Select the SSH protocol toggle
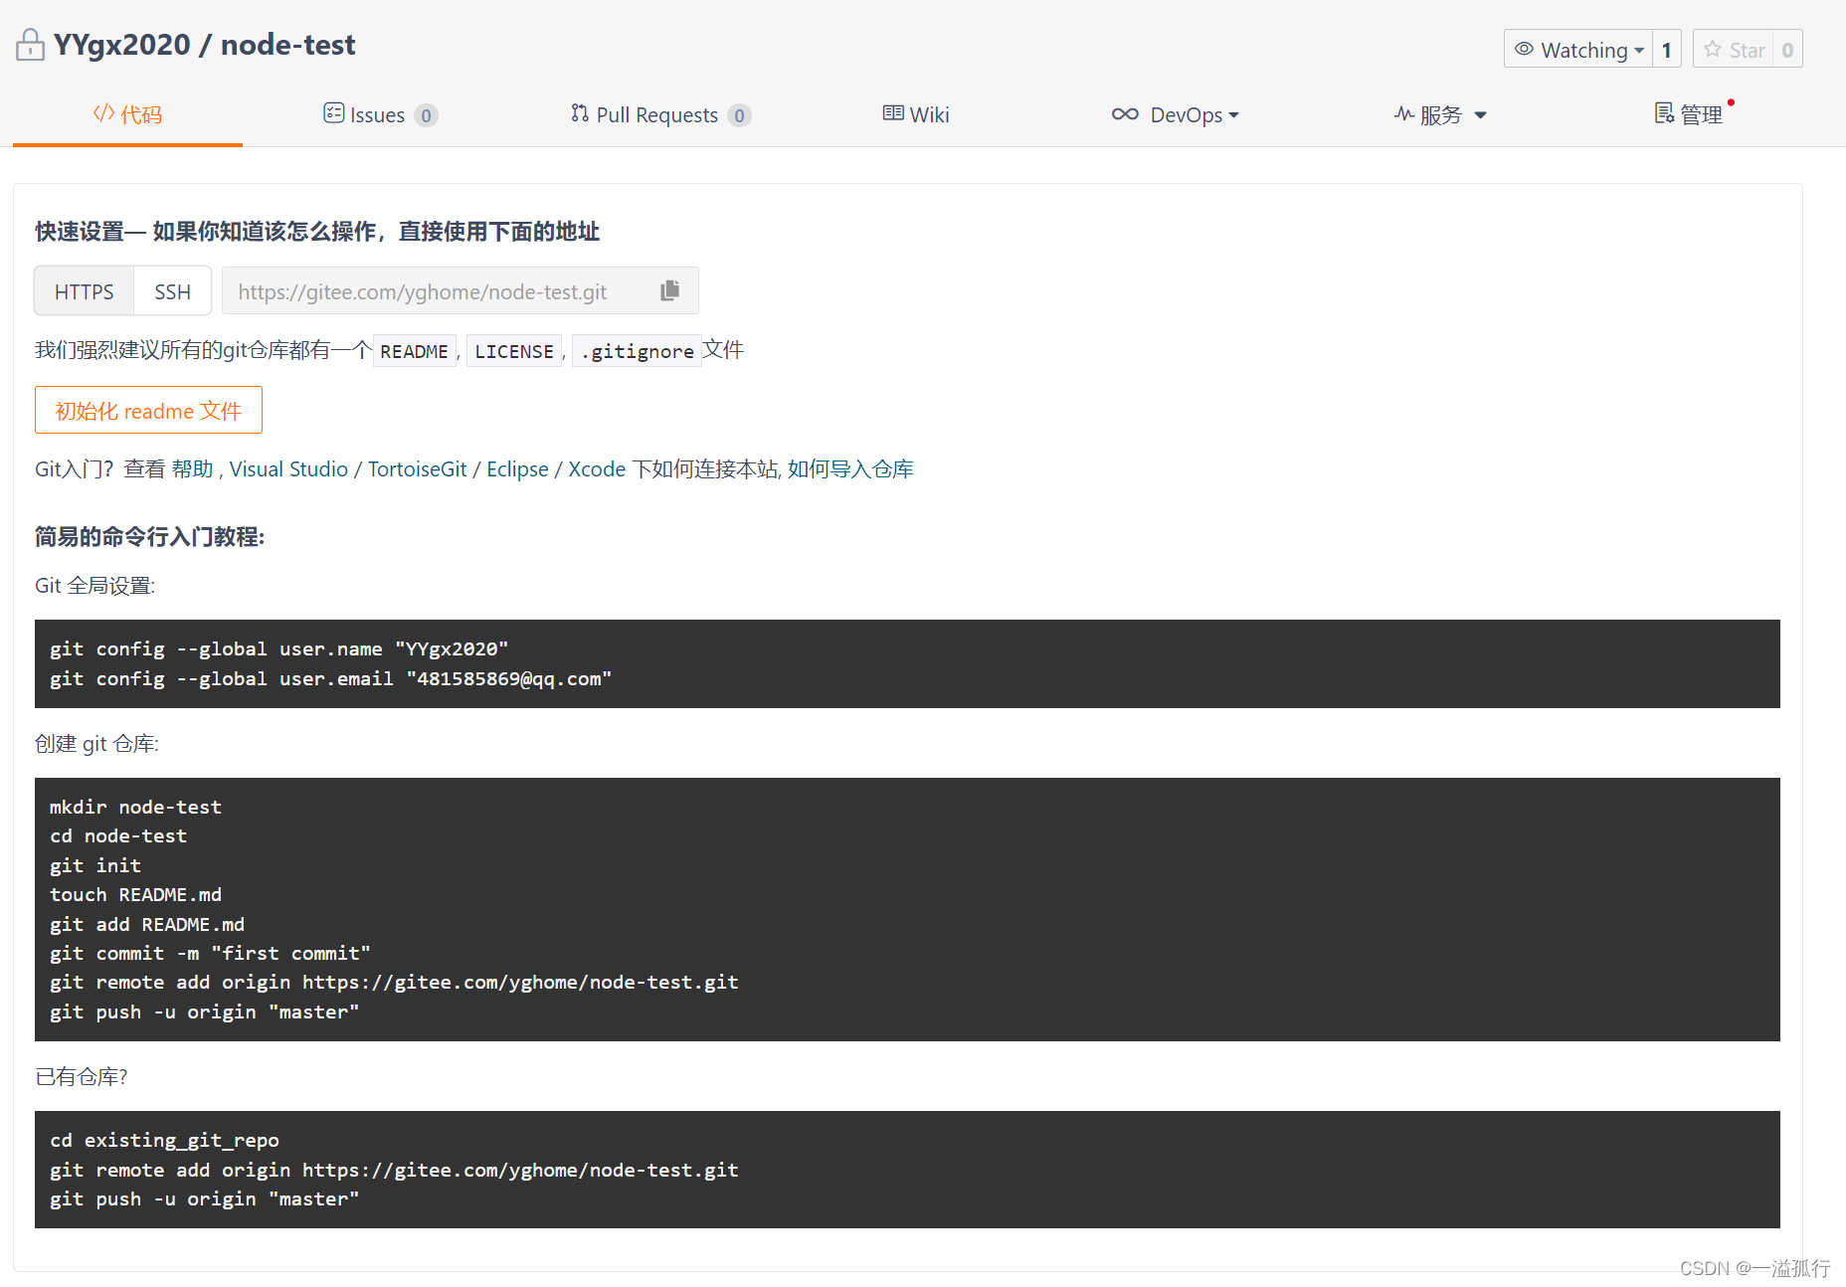Viewport: 1846px width, 1287px height. [x=173, y=291]
